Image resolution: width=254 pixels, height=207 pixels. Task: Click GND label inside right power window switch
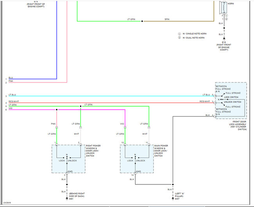click(x=70, y=171)
